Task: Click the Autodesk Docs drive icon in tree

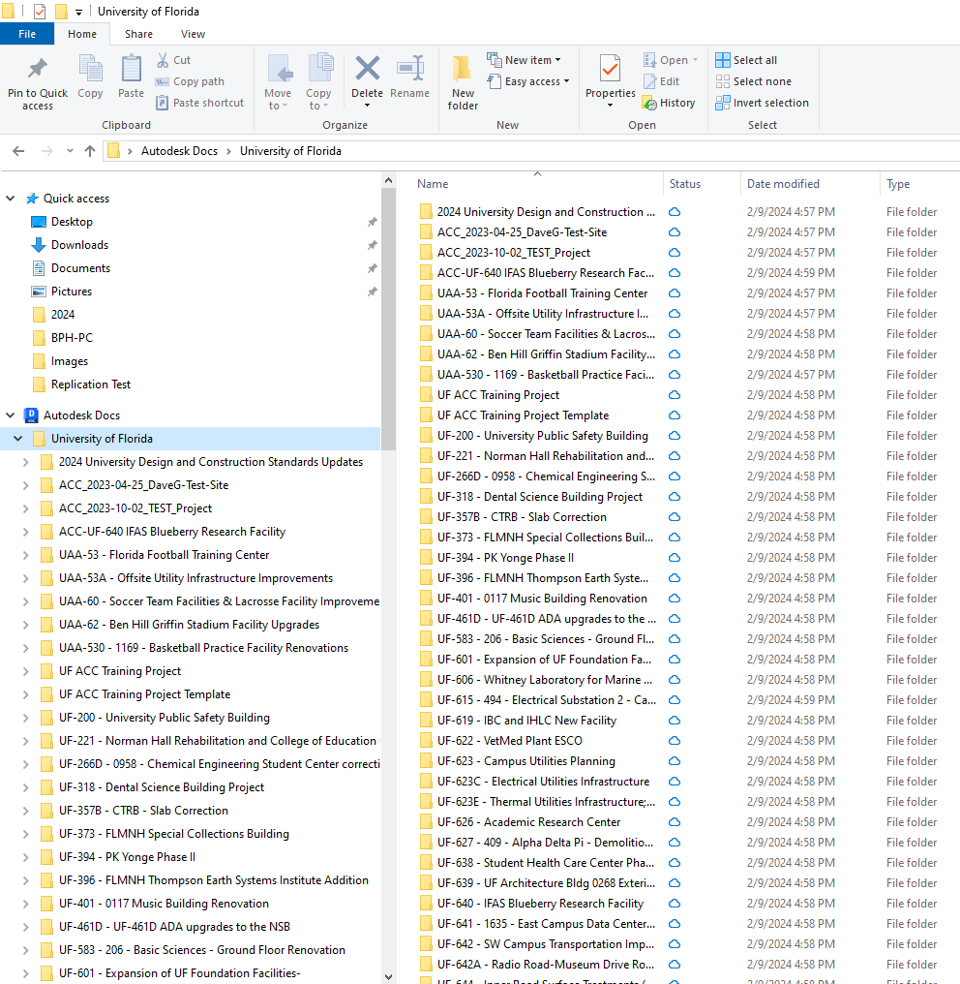Action: point(31,415)
